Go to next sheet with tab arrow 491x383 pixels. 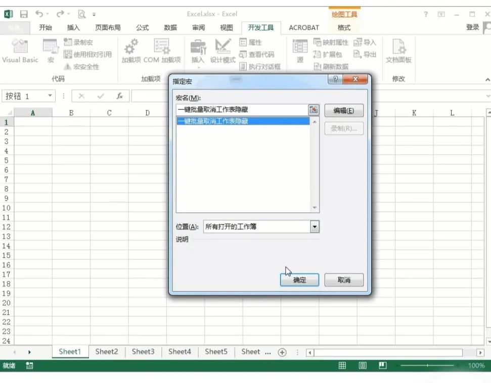pos(29,352)
